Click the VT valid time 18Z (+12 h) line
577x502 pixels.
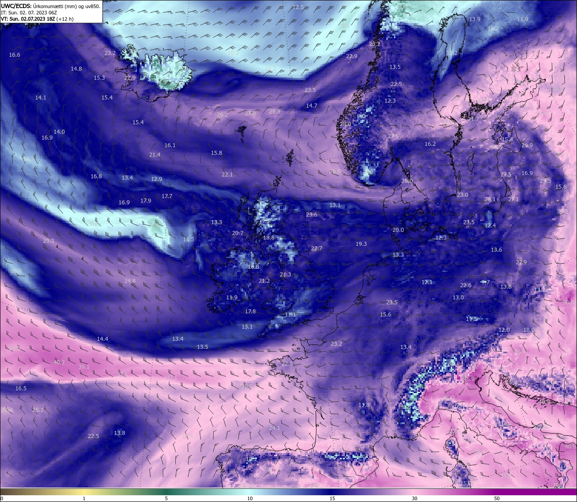coord(37,19)
